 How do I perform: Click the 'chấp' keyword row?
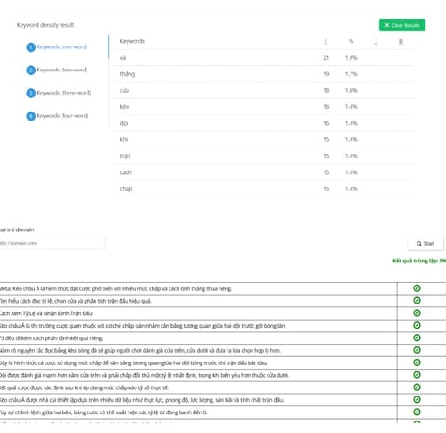pos(264,188)
